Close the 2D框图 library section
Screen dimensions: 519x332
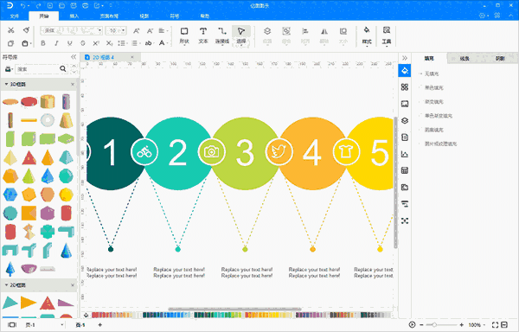(73, 285)
